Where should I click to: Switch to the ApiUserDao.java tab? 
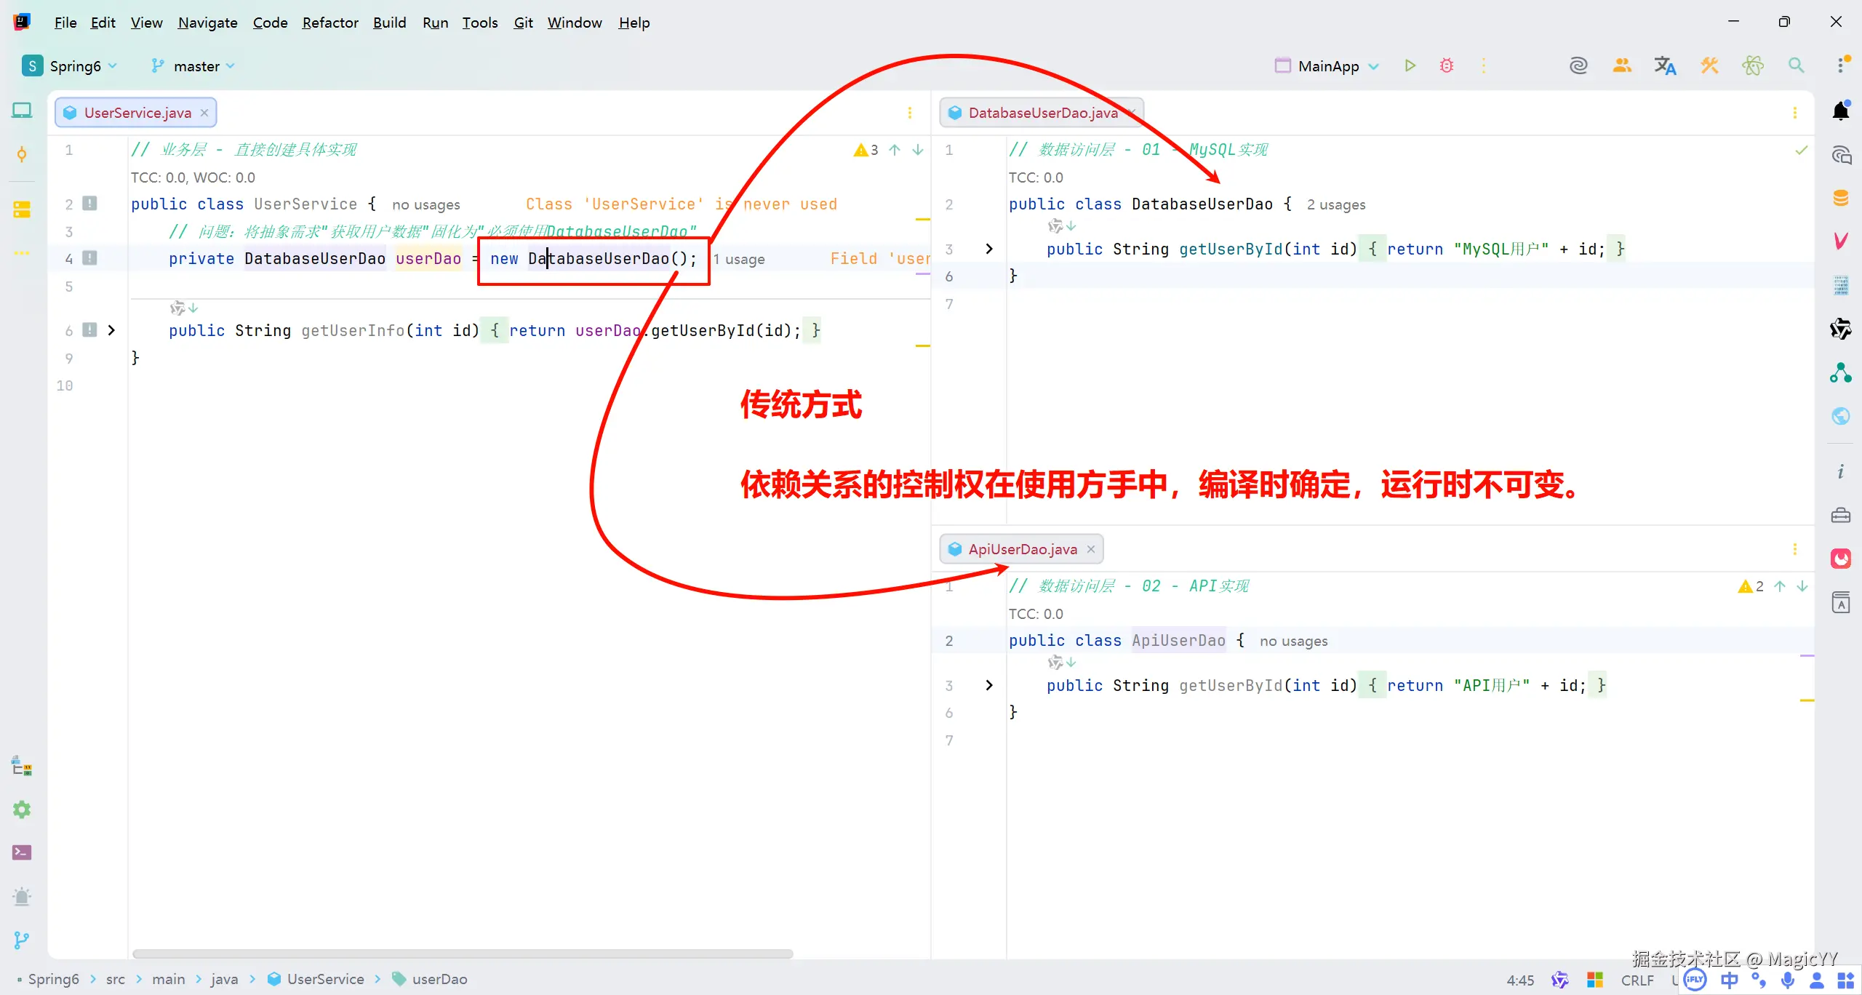[1021, 548]
